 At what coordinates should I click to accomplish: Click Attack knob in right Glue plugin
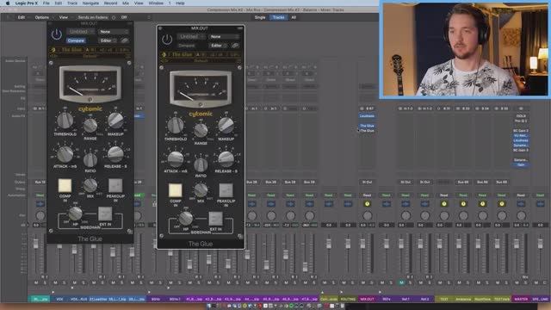click(176, 159)
